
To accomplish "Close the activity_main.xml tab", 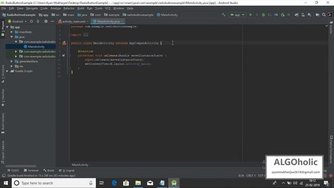I will tap(88, 21).
